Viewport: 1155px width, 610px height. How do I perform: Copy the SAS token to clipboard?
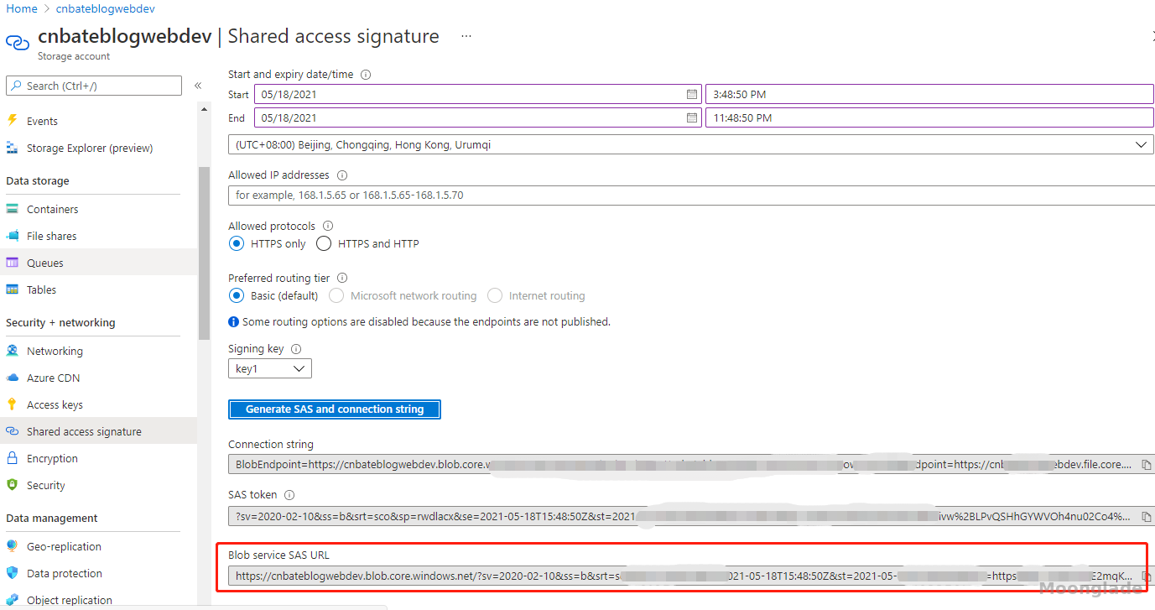click(x=1147, y=516)
